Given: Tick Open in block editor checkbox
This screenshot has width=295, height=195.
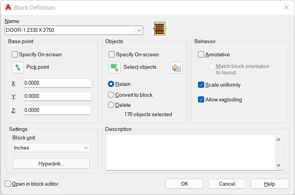Looking at the screenshot, I should (x=8, y=184).
